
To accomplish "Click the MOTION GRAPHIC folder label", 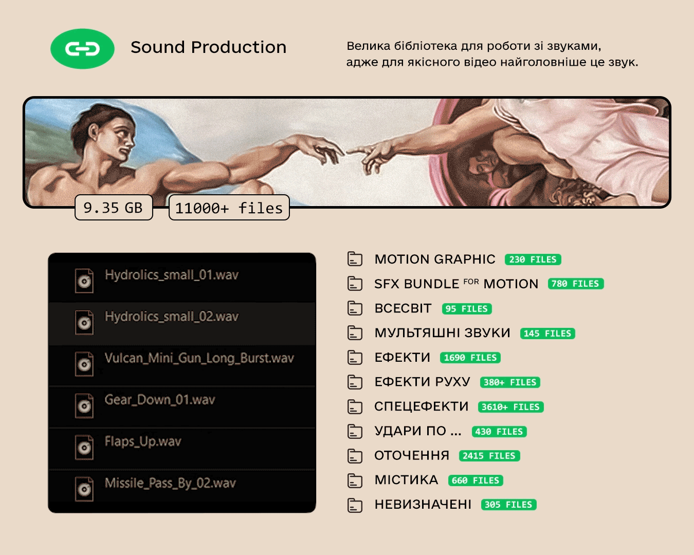I will click(435, 259).
